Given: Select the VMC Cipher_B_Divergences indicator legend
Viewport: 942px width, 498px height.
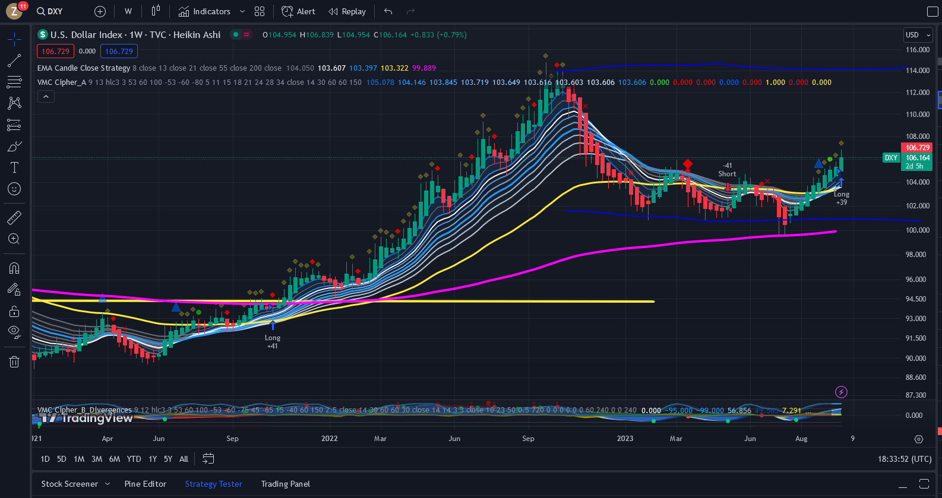Looking at the screenshot, I should (x=84, y=410).
